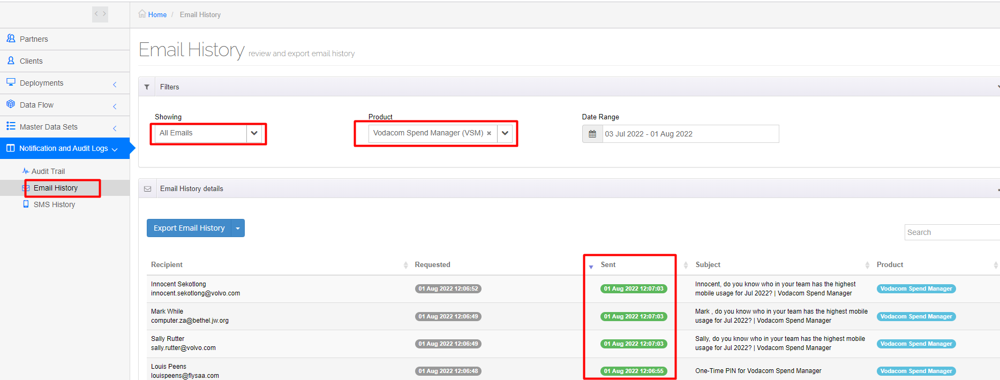Click Export Email History button

point(189,228)
